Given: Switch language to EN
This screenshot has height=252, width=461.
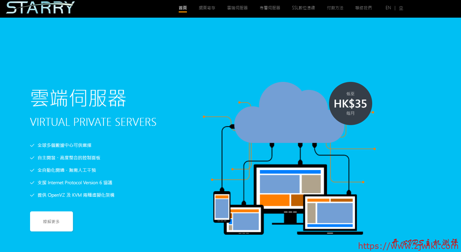Looking at the screenshot, I should tap(388, 8).
